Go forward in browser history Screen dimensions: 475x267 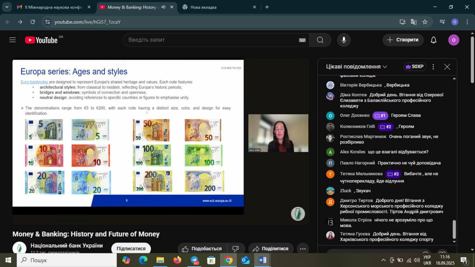(x=20, y=22)
